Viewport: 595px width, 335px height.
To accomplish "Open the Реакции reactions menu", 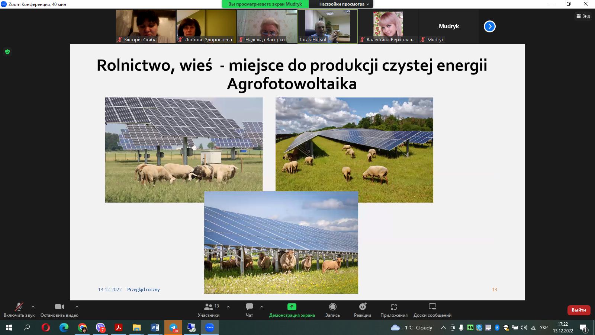I will point(363,310).
